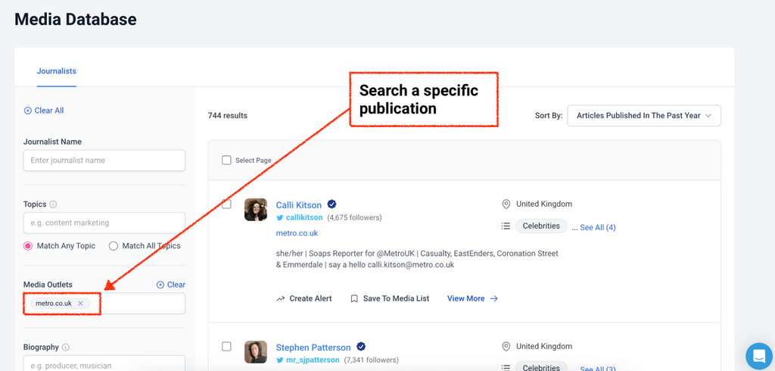Open the chat support widget
This screenshot has height=371, width=775.
coord(758,356)
